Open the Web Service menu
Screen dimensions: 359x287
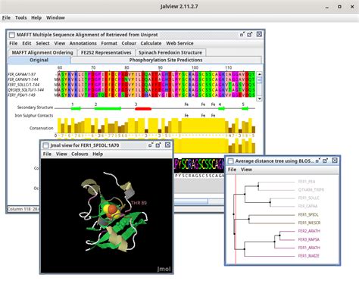179,43
